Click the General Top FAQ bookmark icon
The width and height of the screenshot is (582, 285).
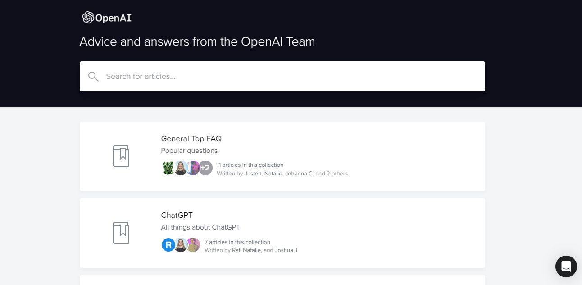tap(121, 156)
